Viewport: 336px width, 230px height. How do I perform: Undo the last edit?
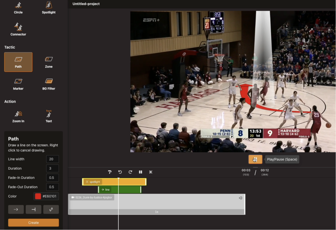coord(120,172)
